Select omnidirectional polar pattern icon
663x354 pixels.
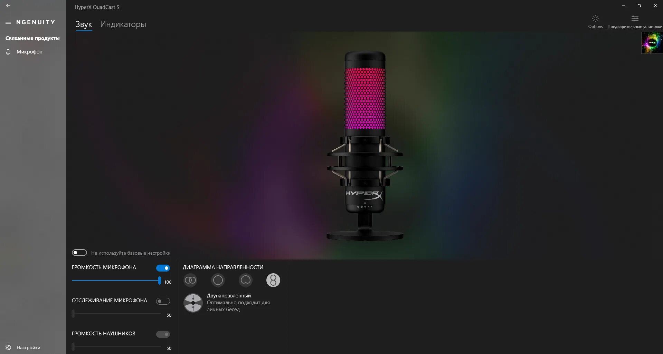click(218, 280)
